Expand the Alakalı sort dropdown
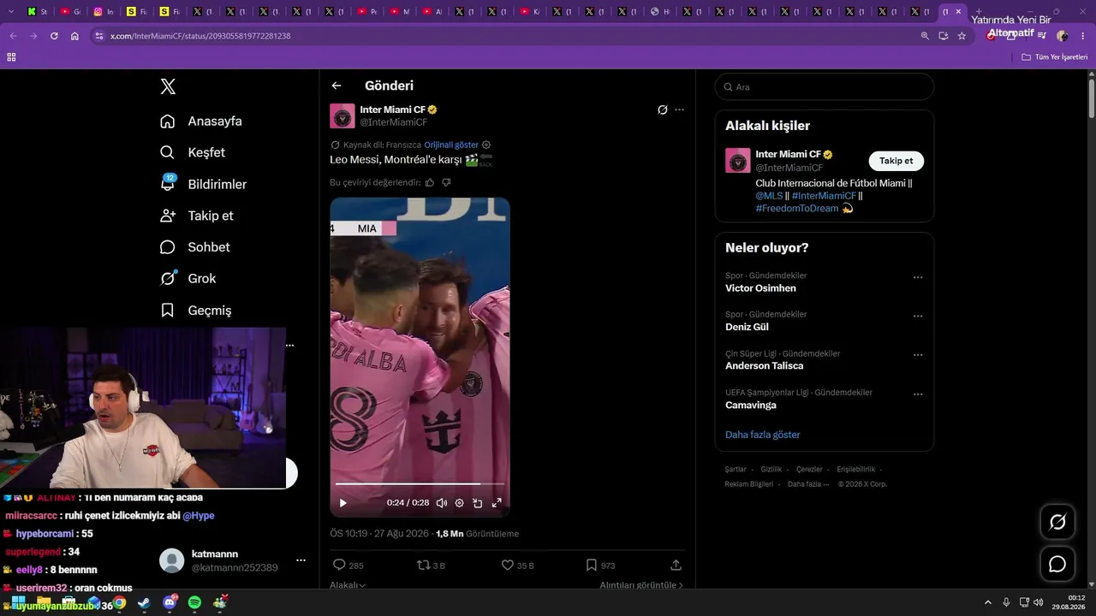The width and height of the screenshot is (1096, 616). 348,585
